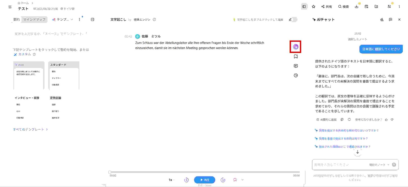
Task: Rewind playback by 3 seconds
Action: click(x=186, y=180)
